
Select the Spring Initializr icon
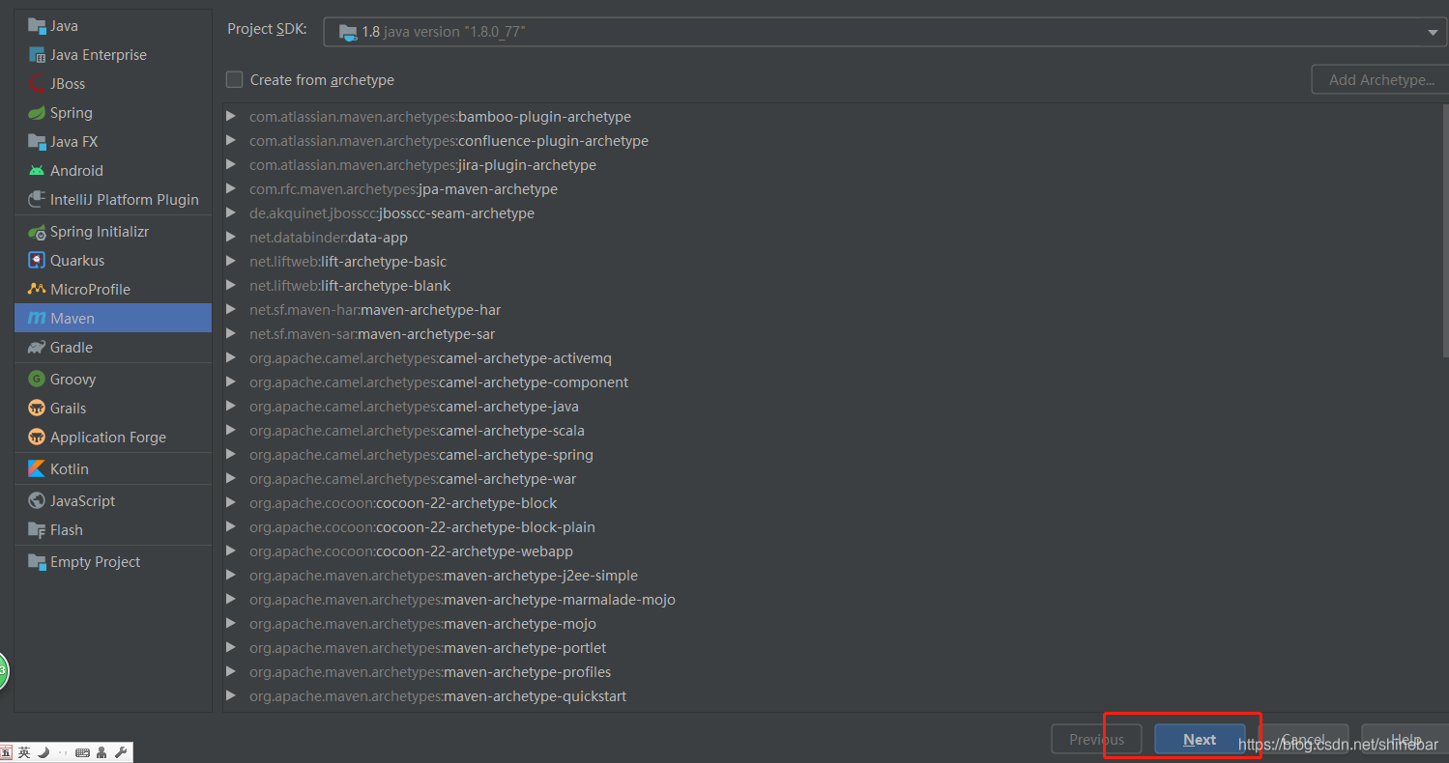coord(37,232)
